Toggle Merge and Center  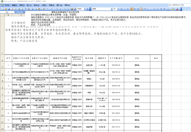(x=141, y=9)
